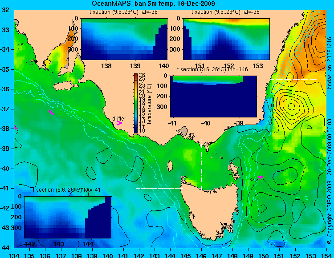Click the '-32' latitude label on the left axis
This screenshot has width=334, height=258.
click(5, 10)
